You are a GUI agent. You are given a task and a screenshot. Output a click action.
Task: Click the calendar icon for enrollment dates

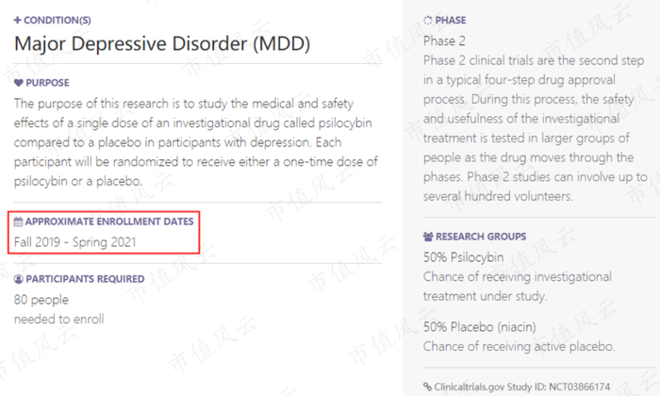(18, 222)
